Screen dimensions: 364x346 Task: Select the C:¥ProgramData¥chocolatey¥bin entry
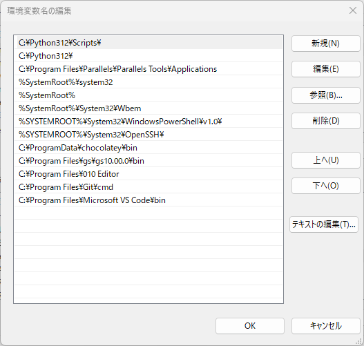(x=149, y=148)
